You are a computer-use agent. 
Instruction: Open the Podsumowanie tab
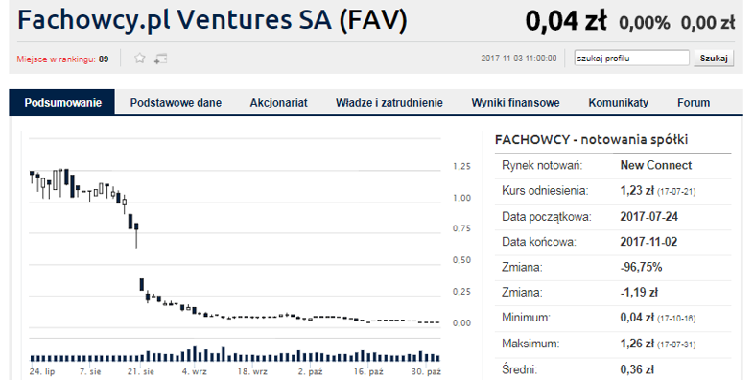[63, 103]
